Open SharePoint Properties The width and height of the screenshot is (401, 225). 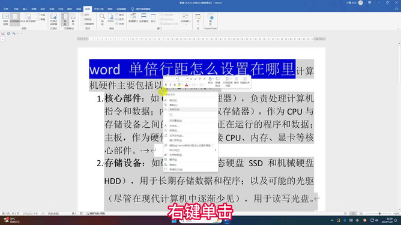211,19
